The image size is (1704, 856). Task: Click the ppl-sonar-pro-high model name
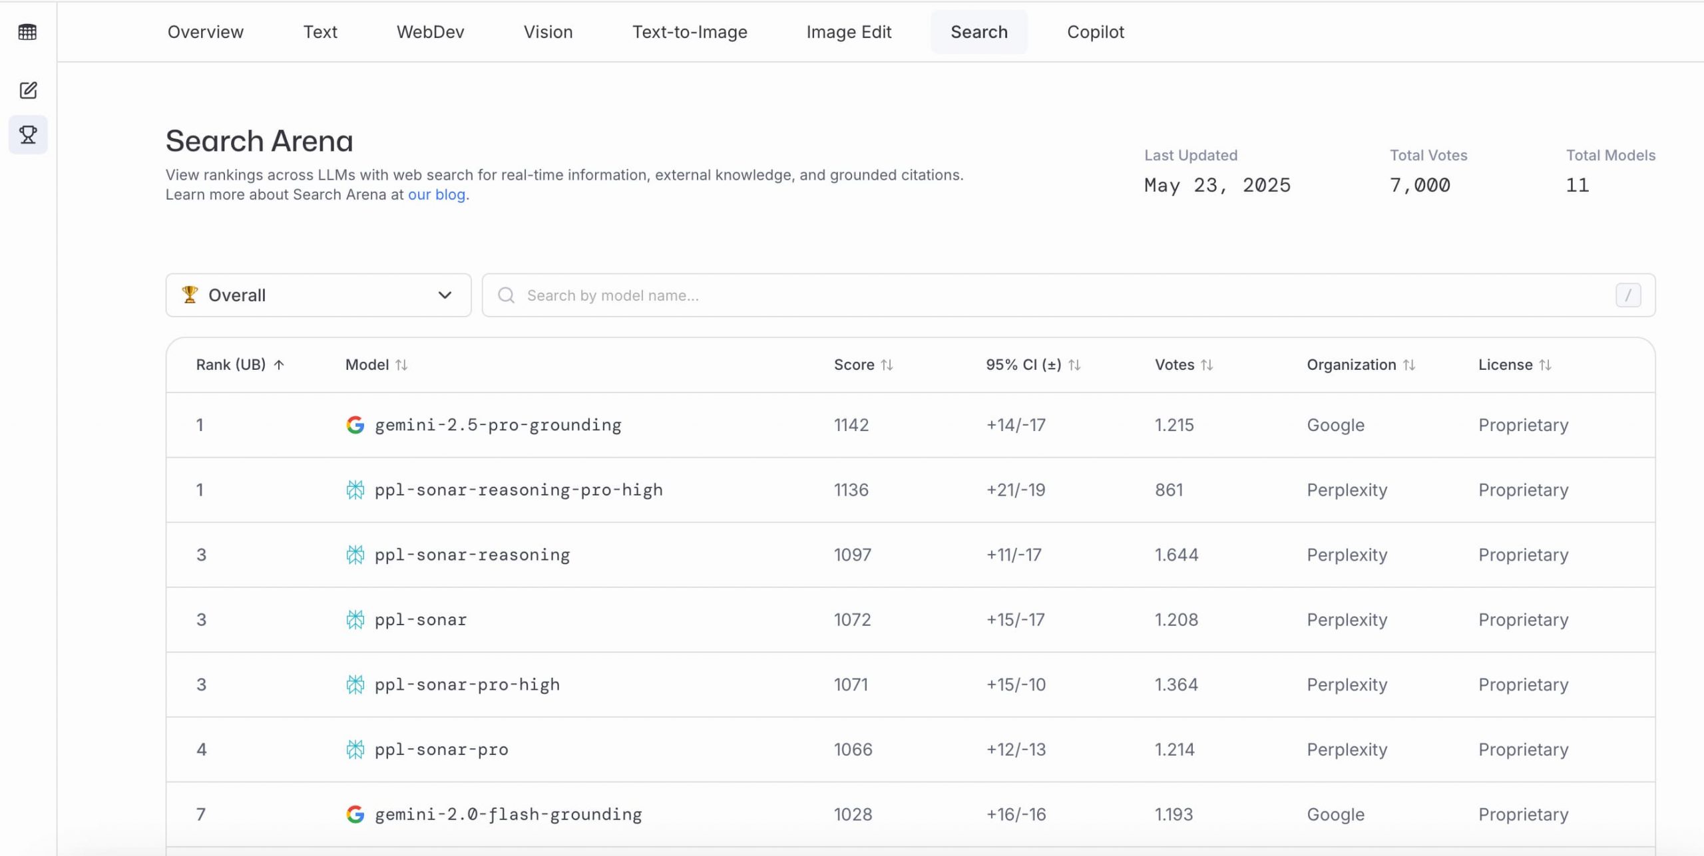467,684
